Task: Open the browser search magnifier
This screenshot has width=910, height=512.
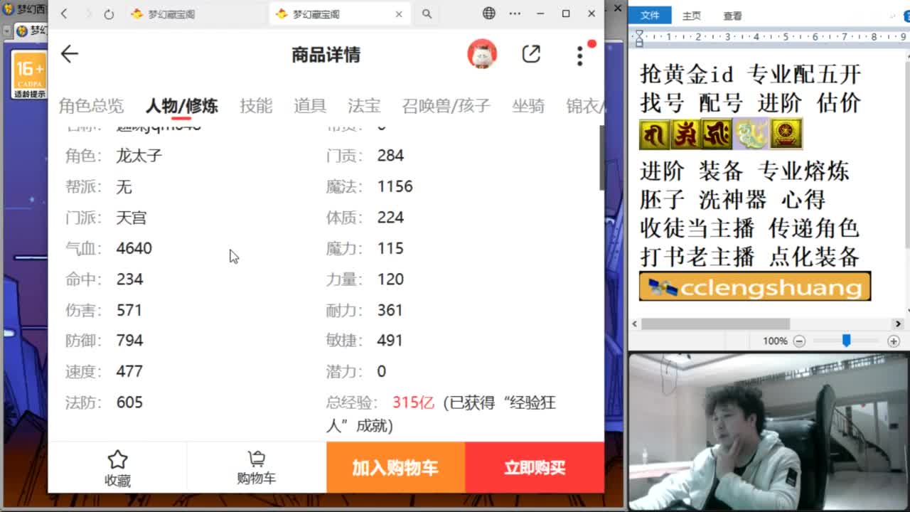Action: pos(427,14)
